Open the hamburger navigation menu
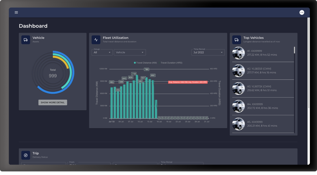The width and height of the screenshot is (317, 175). (16, 12)
